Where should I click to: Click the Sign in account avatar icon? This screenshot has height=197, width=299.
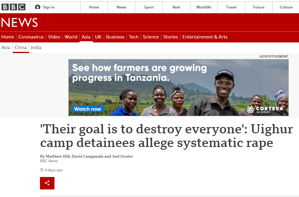click(38, 7)
